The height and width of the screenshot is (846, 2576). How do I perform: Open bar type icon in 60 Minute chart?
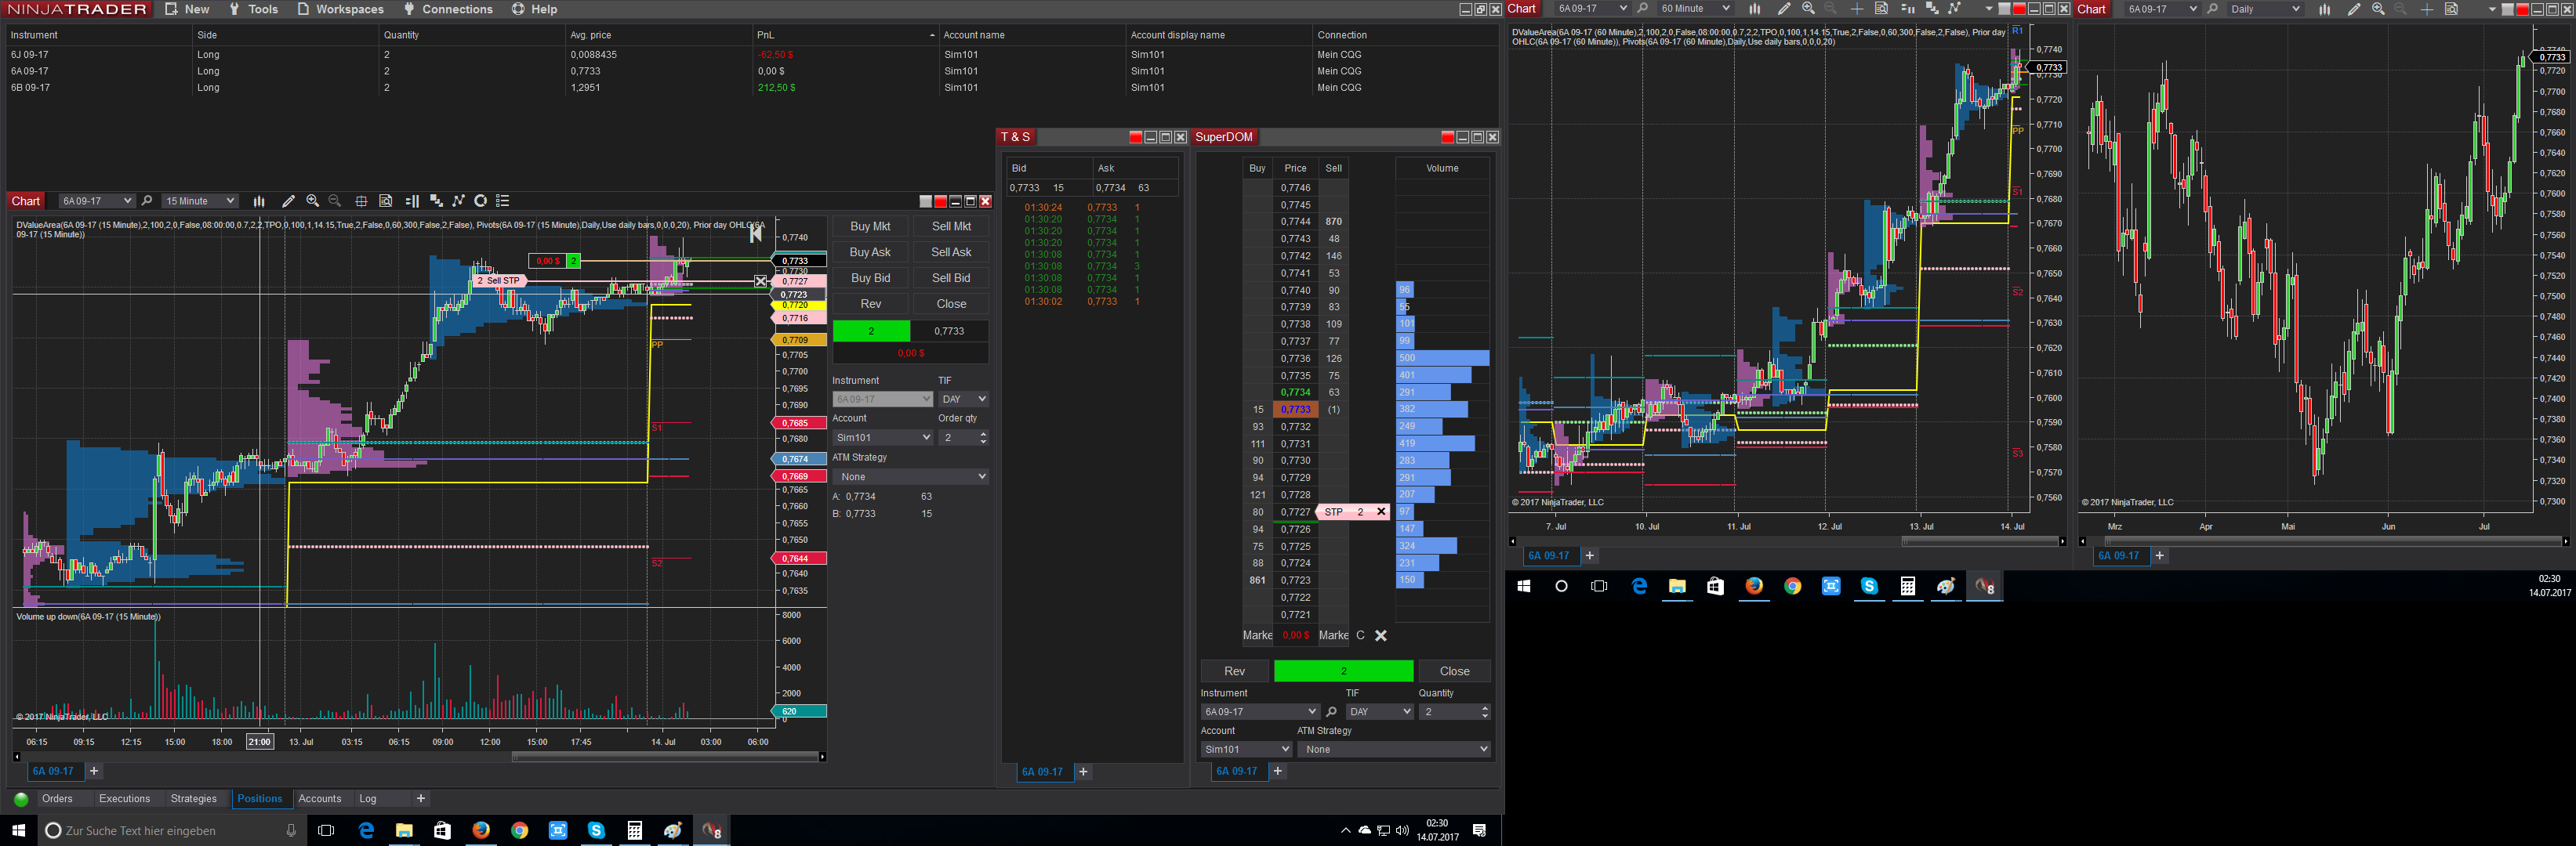pyautogui.click(x=1754, y=9)
